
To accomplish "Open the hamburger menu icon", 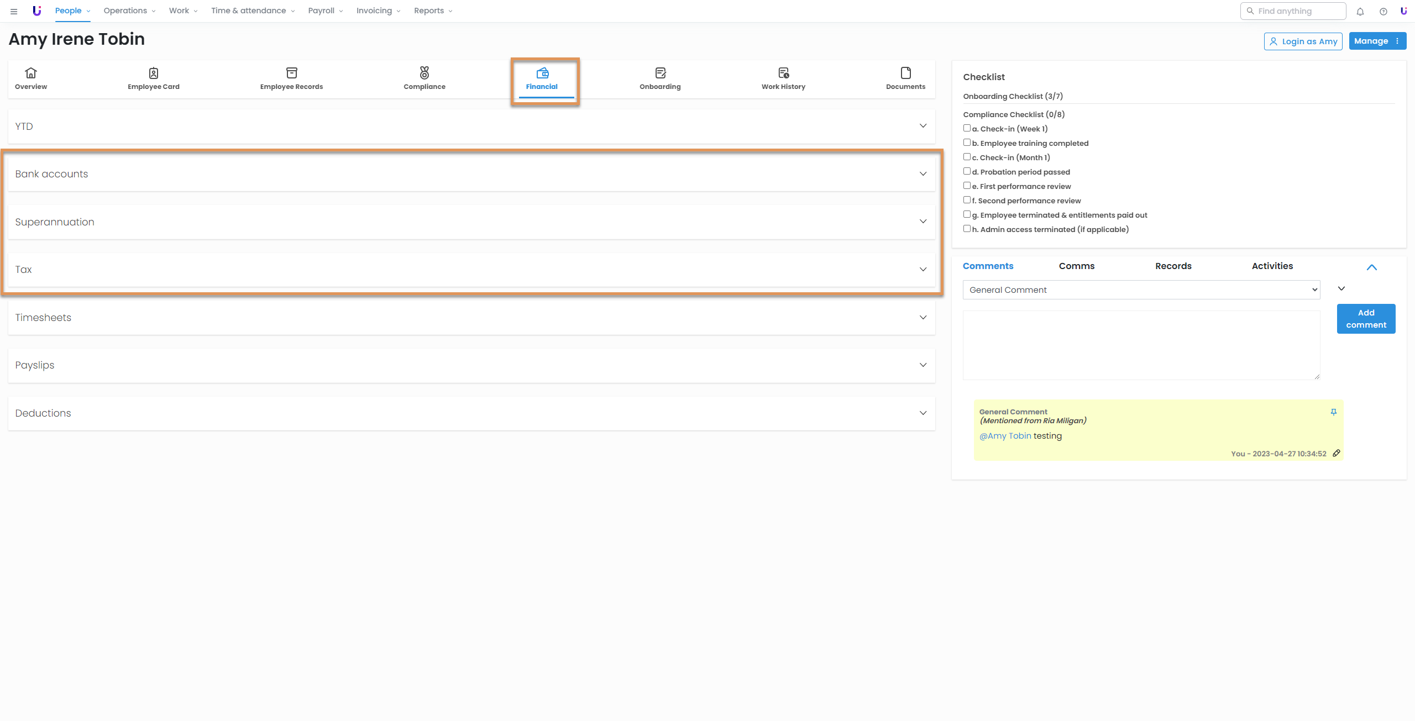I will [x=14, y=11].
